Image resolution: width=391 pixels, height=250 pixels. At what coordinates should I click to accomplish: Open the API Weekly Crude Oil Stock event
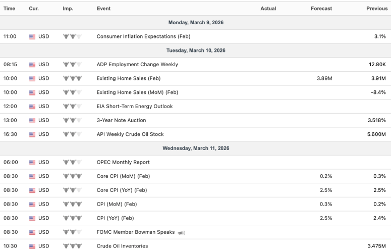(x=130, y=134)
